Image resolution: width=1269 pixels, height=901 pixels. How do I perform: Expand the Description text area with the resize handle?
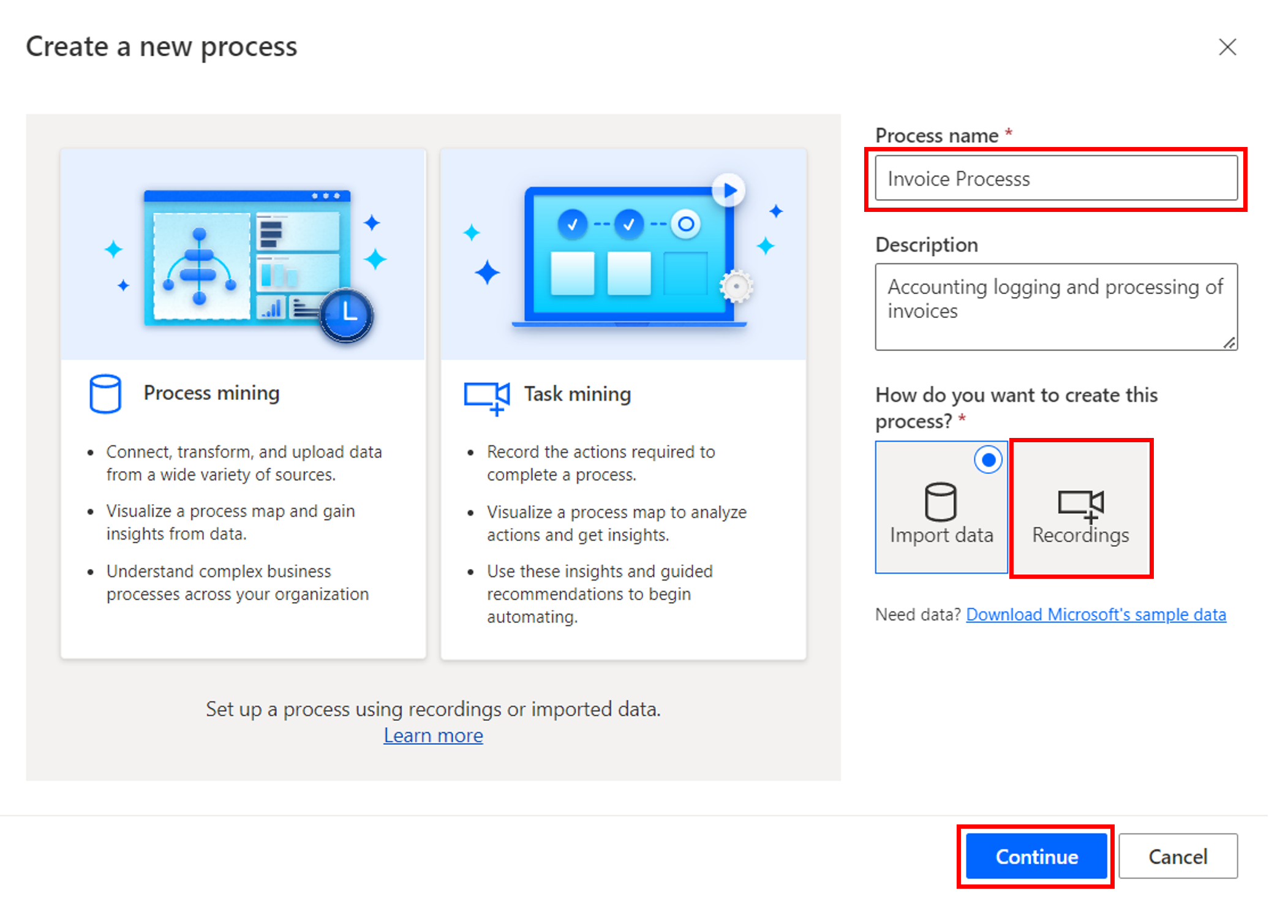(1229, 343)
